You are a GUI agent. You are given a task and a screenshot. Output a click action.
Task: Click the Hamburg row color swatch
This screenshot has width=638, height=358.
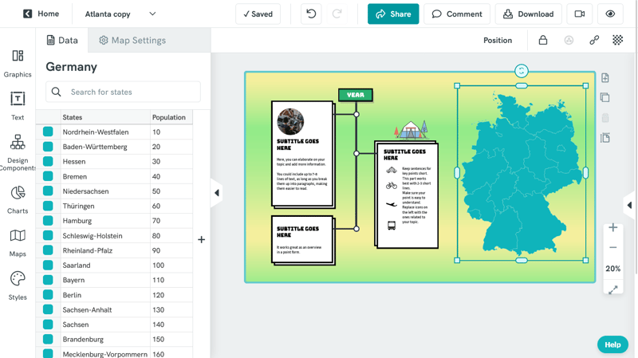pyautogui.click(x=48, y=221)
